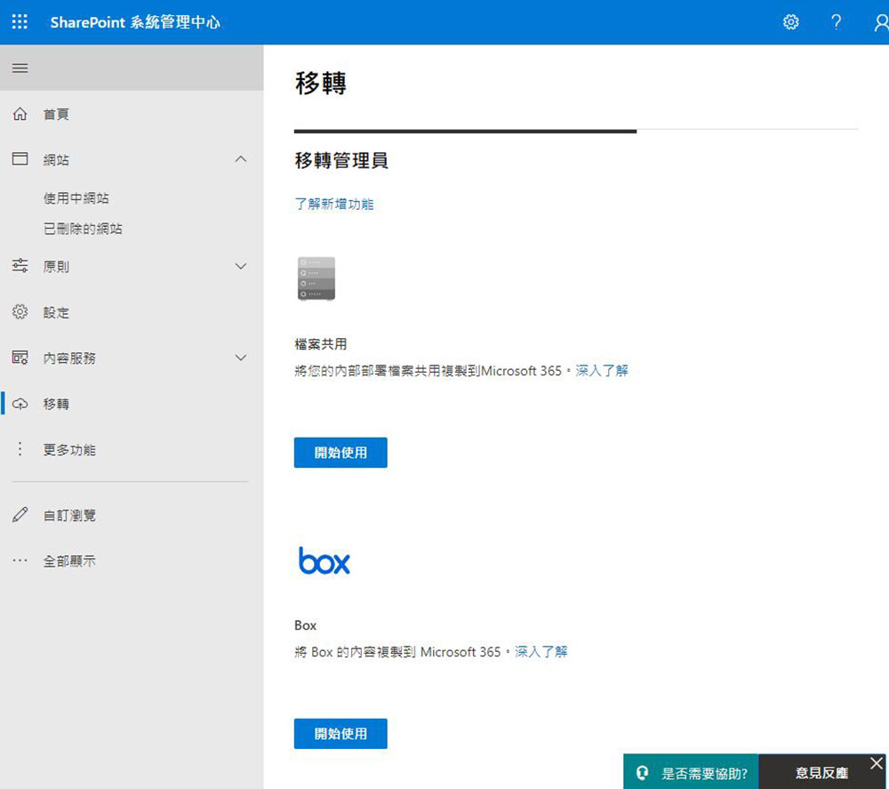The width and height of the screenshot is (889, 789).
Task: Open the user account profile icon
Action: pos(879,22)
